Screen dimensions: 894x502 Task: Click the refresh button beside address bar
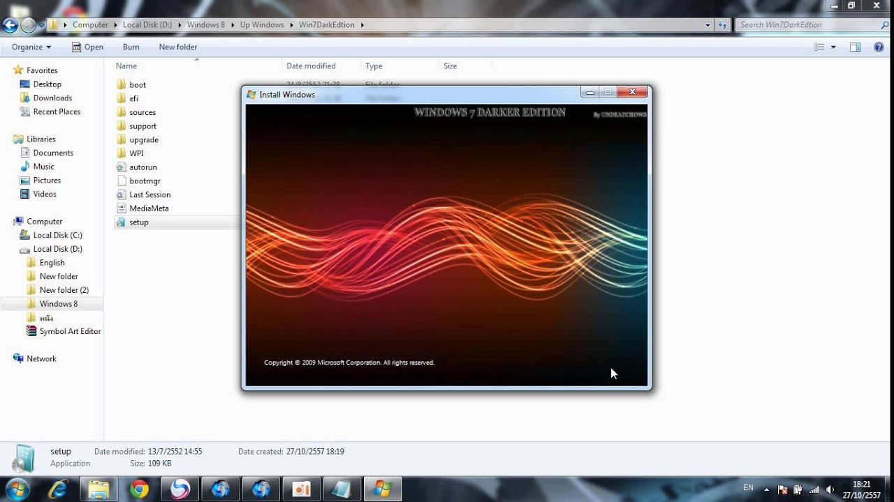tap(723, 25)
